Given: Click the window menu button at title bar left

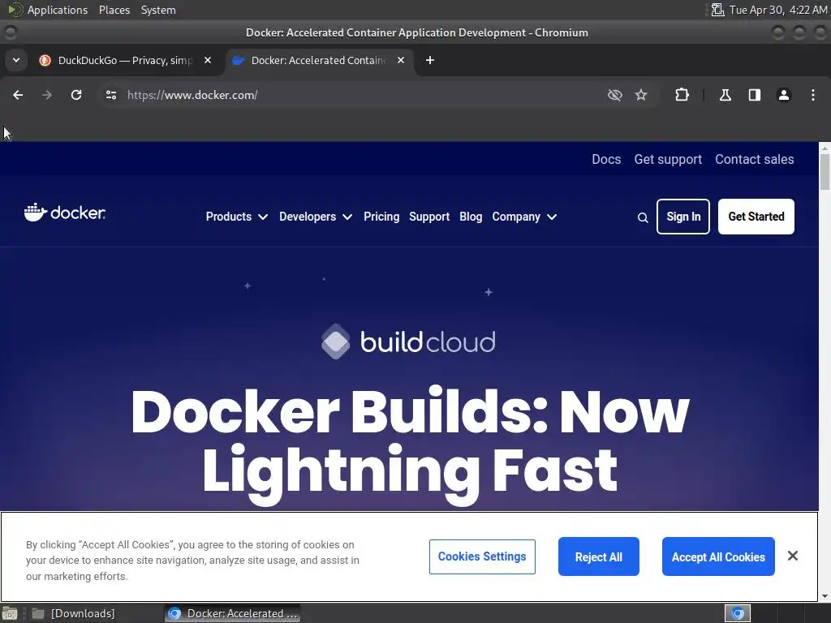Looking at the screenshot, I should click(x=10, y=32).
